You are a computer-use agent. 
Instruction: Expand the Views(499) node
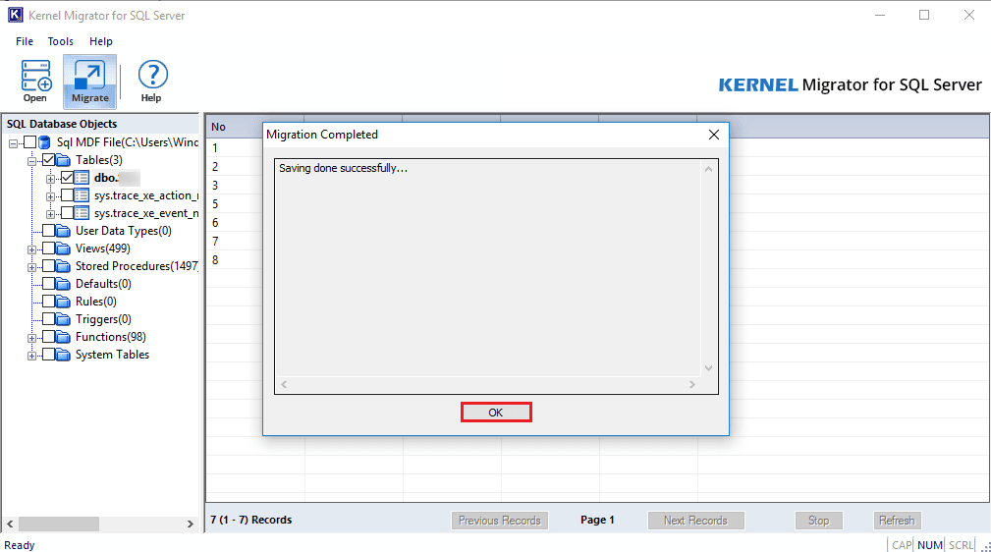(31, 249)
